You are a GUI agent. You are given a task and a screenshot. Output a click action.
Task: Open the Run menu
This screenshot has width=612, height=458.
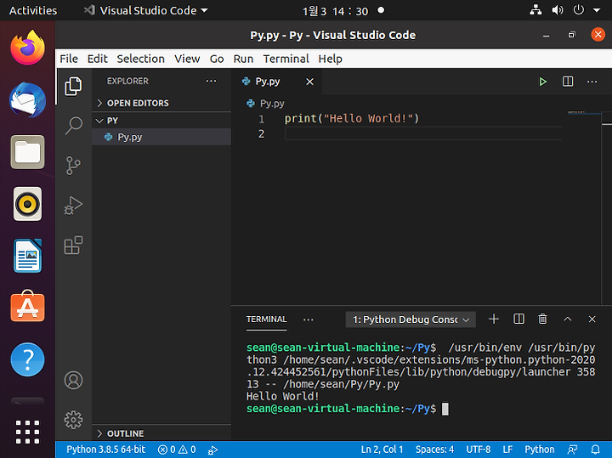tap(243, 59)
